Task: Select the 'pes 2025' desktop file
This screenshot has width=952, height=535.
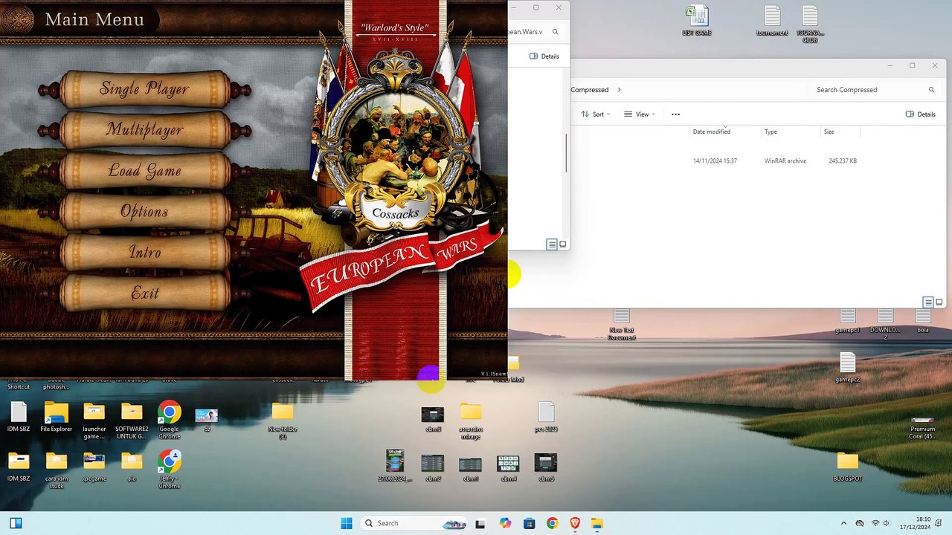Action: click(546, 417)
